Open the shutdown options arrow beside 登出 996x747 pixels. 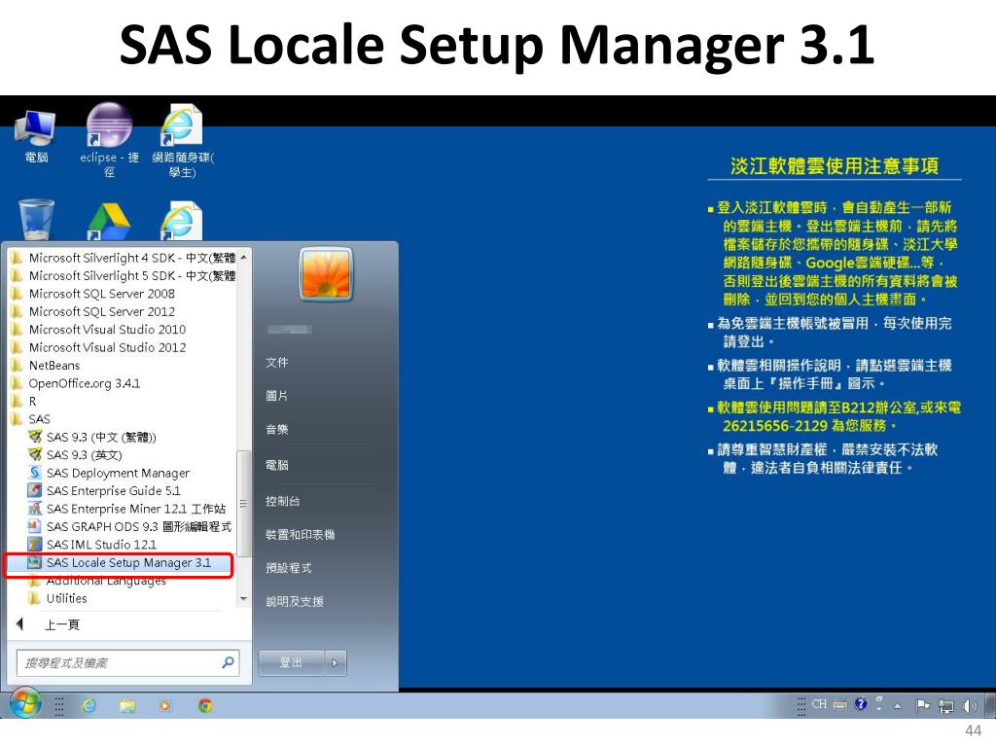336,663
